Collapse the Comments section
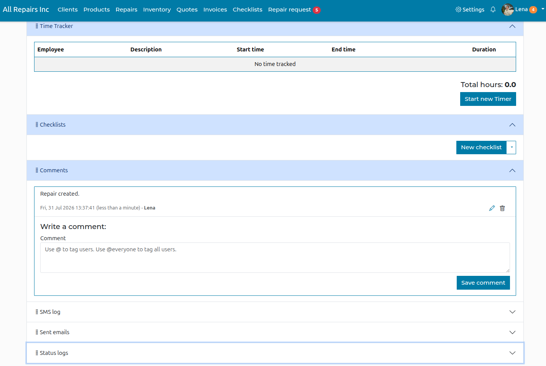Viewport: 546px width, 366px height. coord(512,170)
